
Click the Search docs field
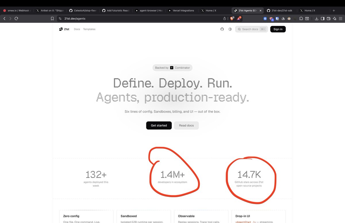pos(252,29)
